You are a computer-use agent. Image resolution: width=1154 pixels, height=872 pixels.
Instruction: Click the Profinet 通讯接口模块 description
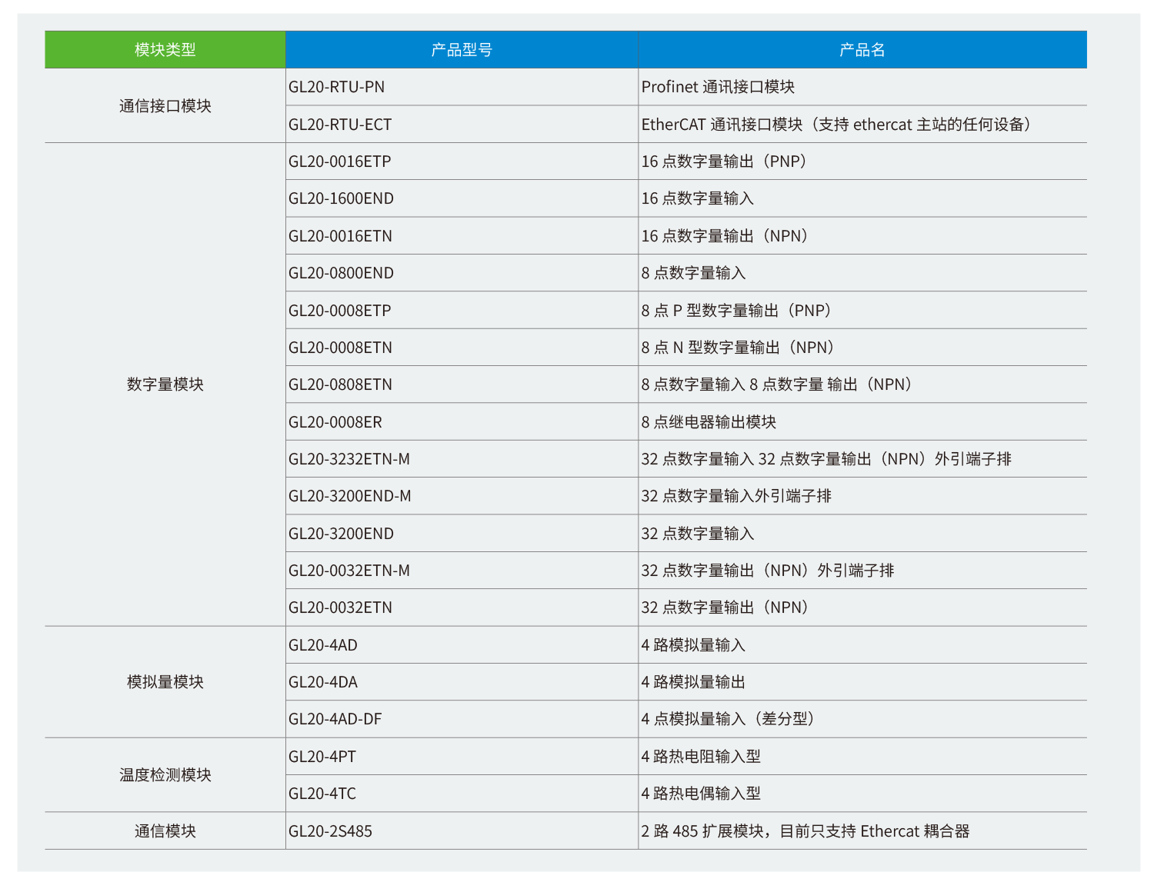coord(718,87)
